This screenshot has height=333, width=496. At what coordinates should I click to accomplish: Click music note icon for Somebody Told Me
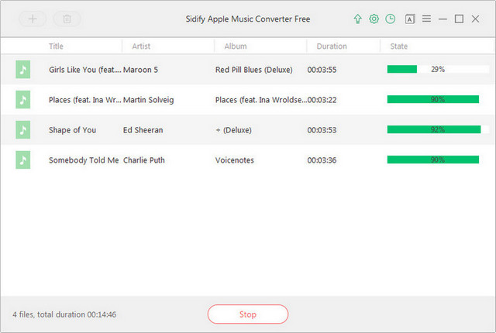point(22,160)
